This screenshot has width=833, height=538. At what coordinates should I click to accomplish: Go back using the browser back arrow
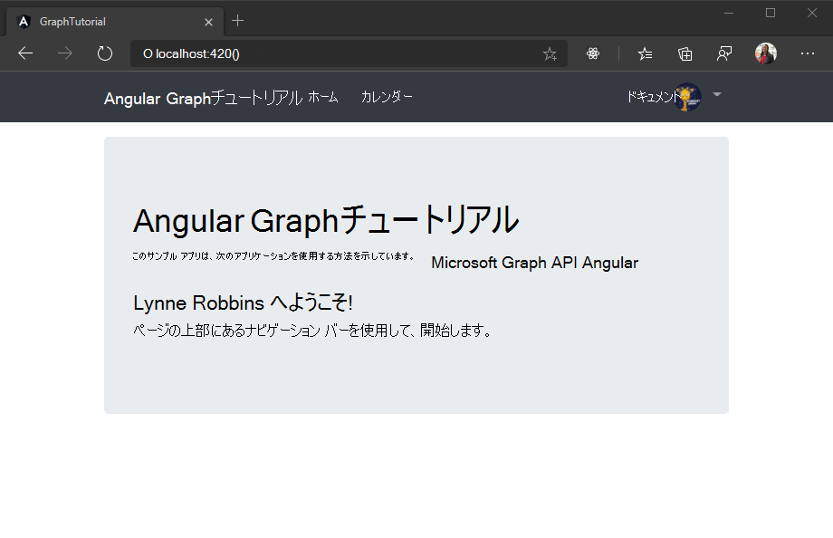(25, 53)
